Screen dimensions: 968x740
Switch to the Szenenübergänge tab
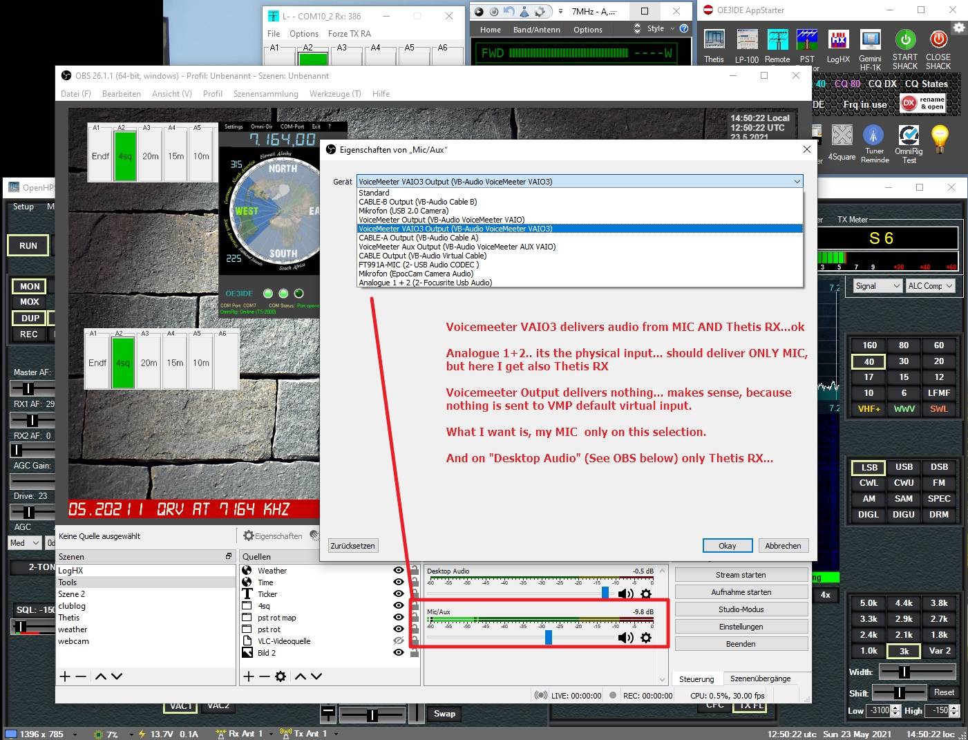[x=761, y=679]
